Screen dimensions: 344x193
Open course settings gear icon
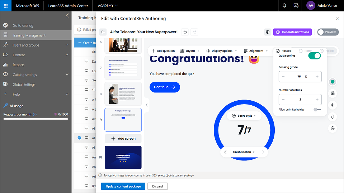click(x=268, y=32)
